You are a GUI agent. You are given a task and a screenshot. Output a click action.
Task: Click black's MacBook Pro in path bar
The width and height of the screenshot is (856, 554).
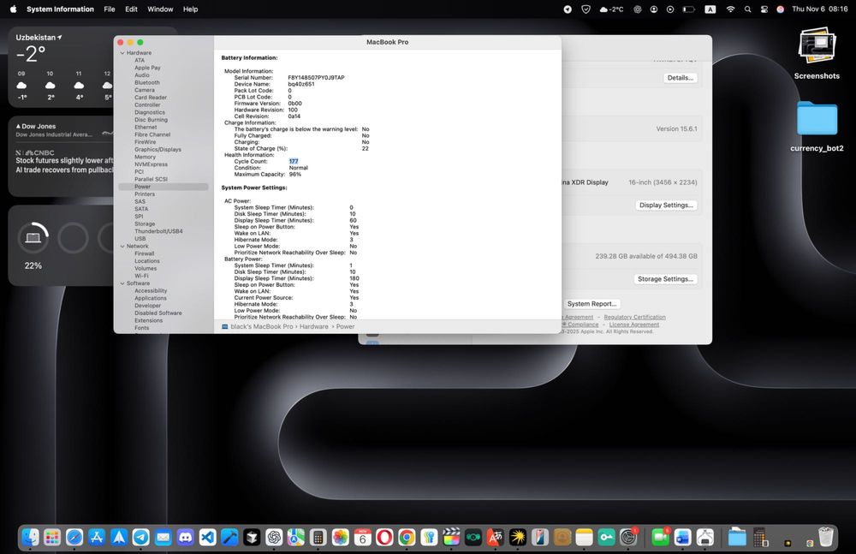261,327
